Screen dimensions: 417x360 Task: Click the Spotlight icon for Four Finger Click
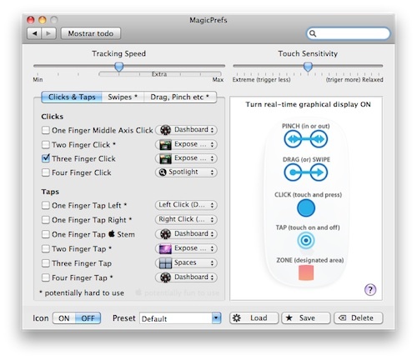[x=163, y=172]
